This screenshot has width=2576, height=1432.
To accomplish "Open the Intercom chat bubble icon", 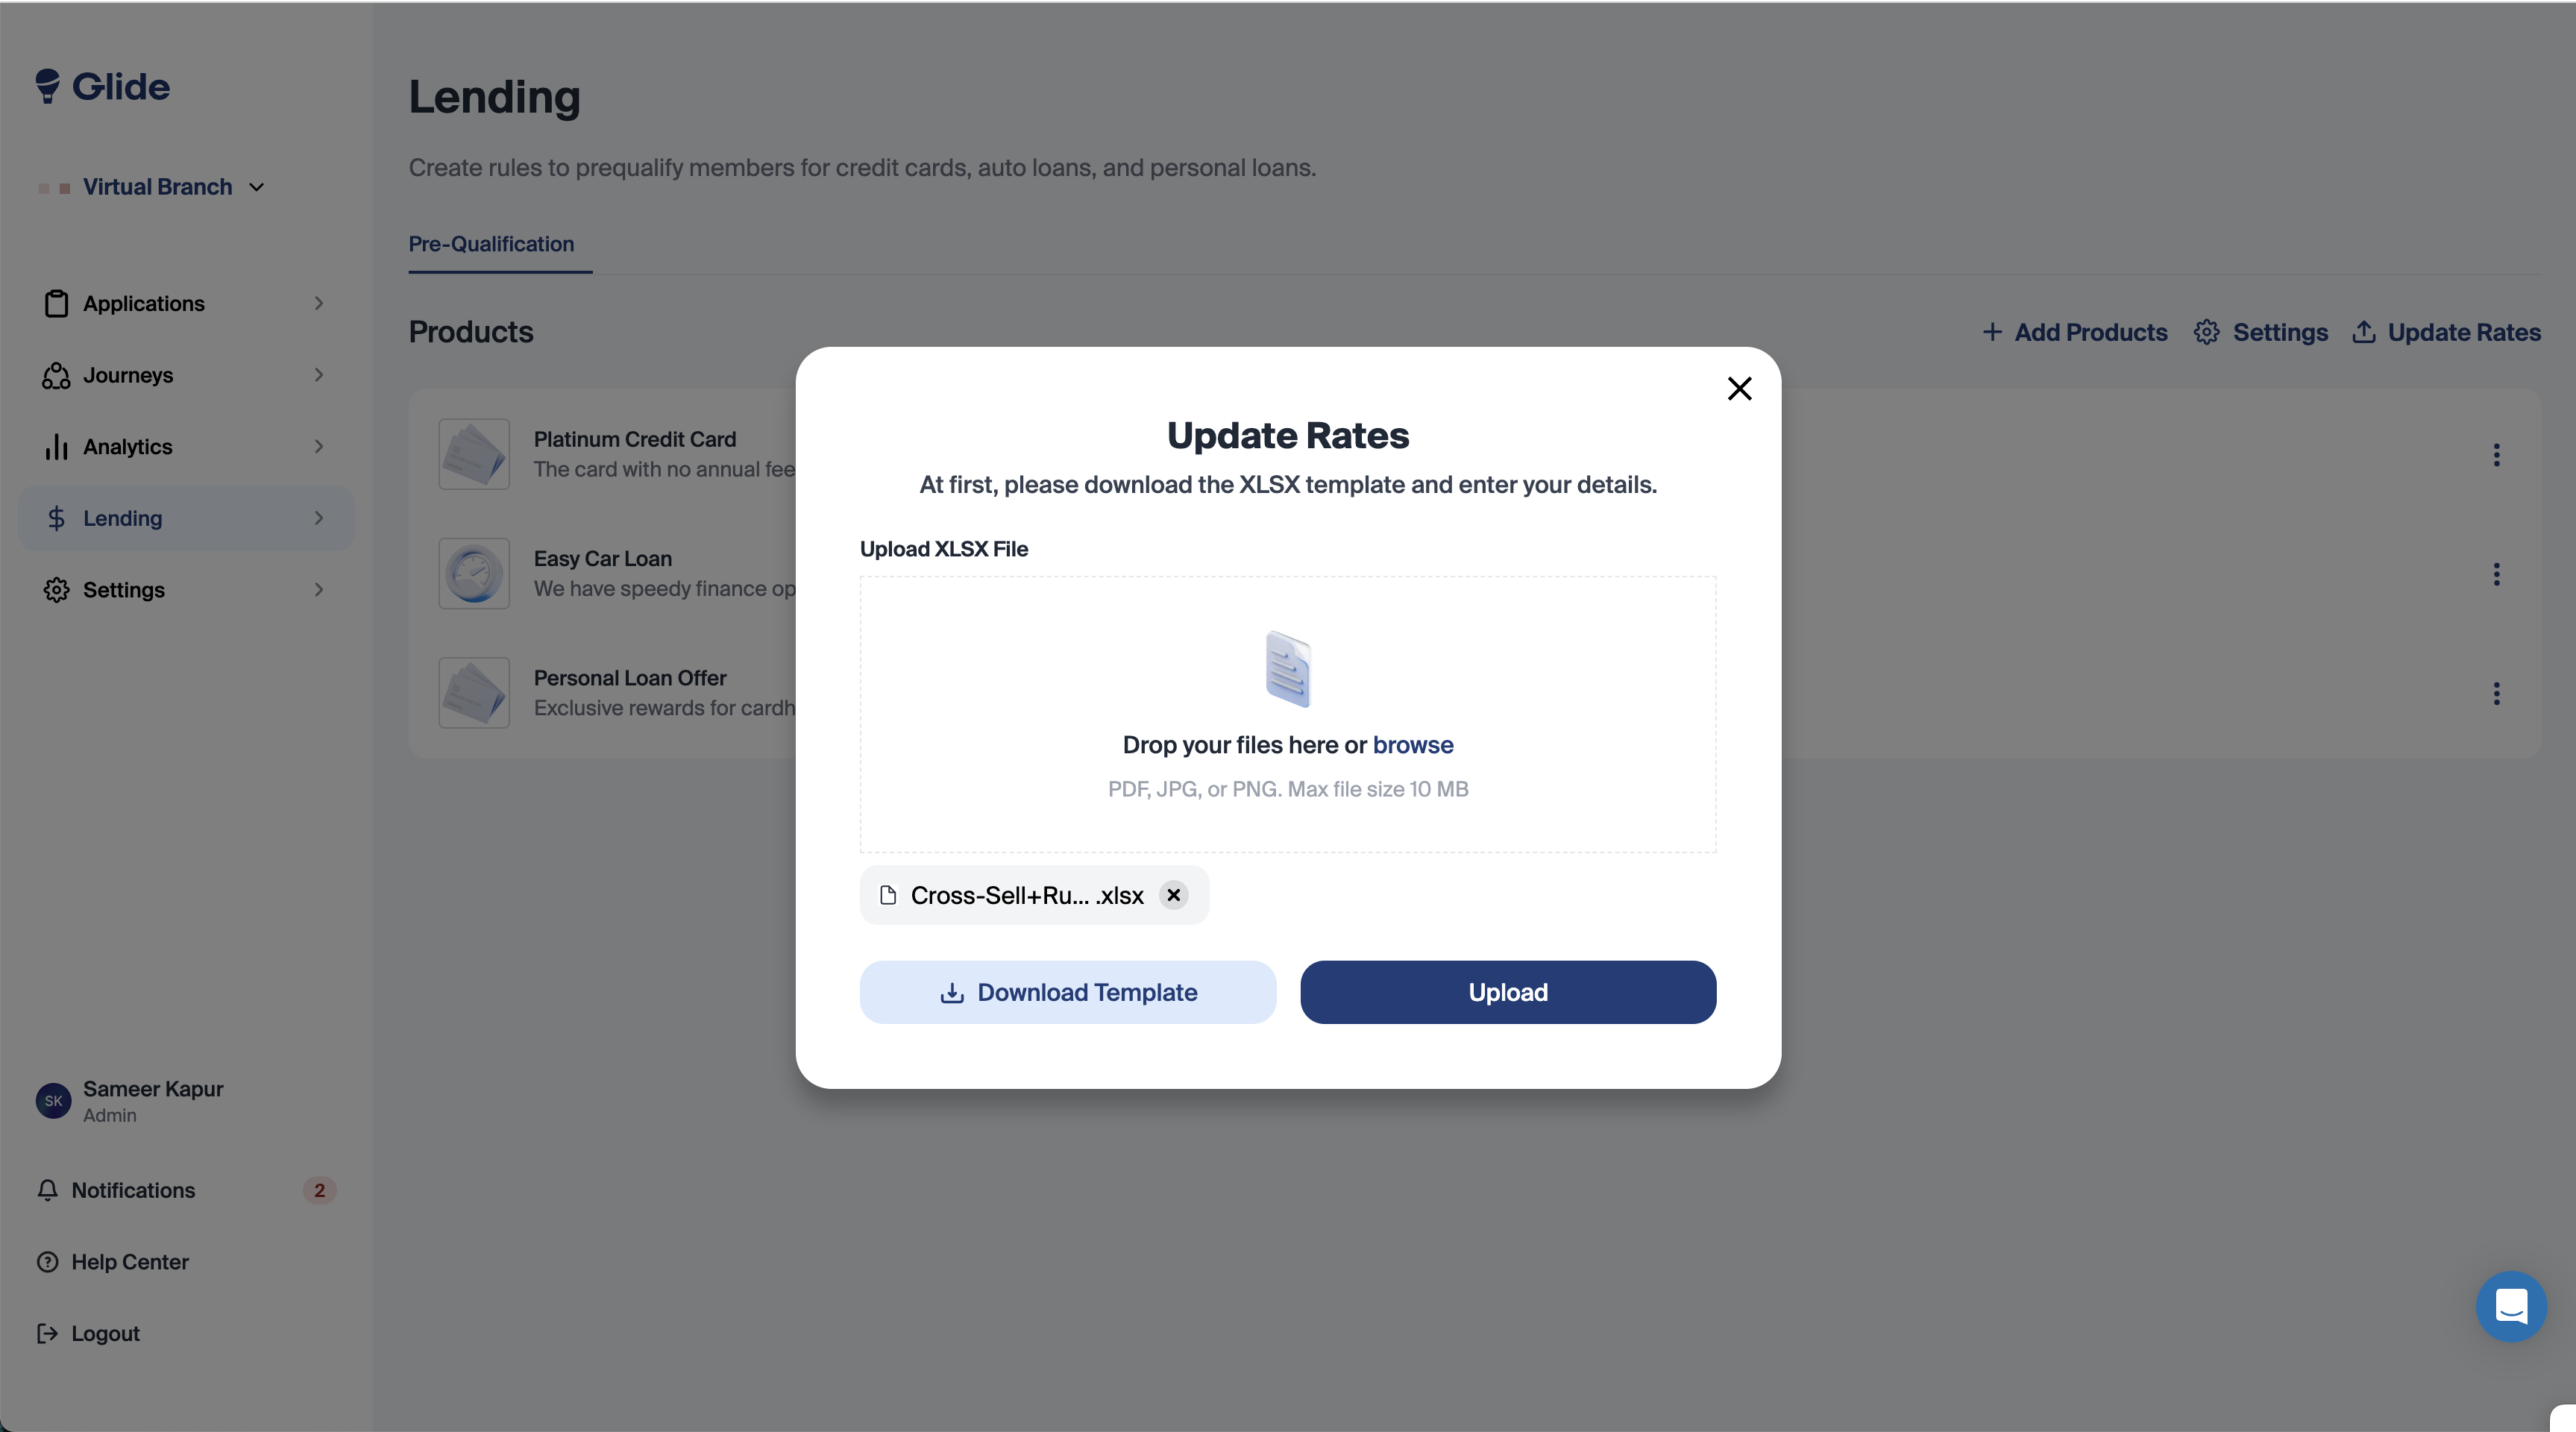I will tap(2510, 1306).
